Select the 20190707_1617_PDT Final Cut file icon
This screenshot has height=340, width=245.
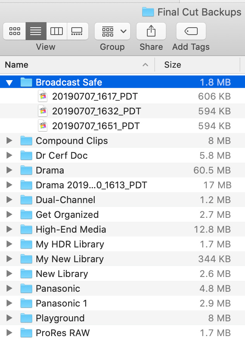pos(43,96)
